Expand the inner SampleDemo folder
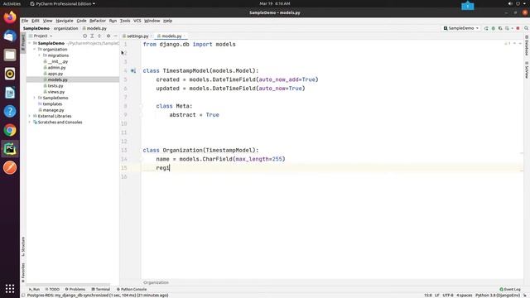 click(x=35, y=98)
